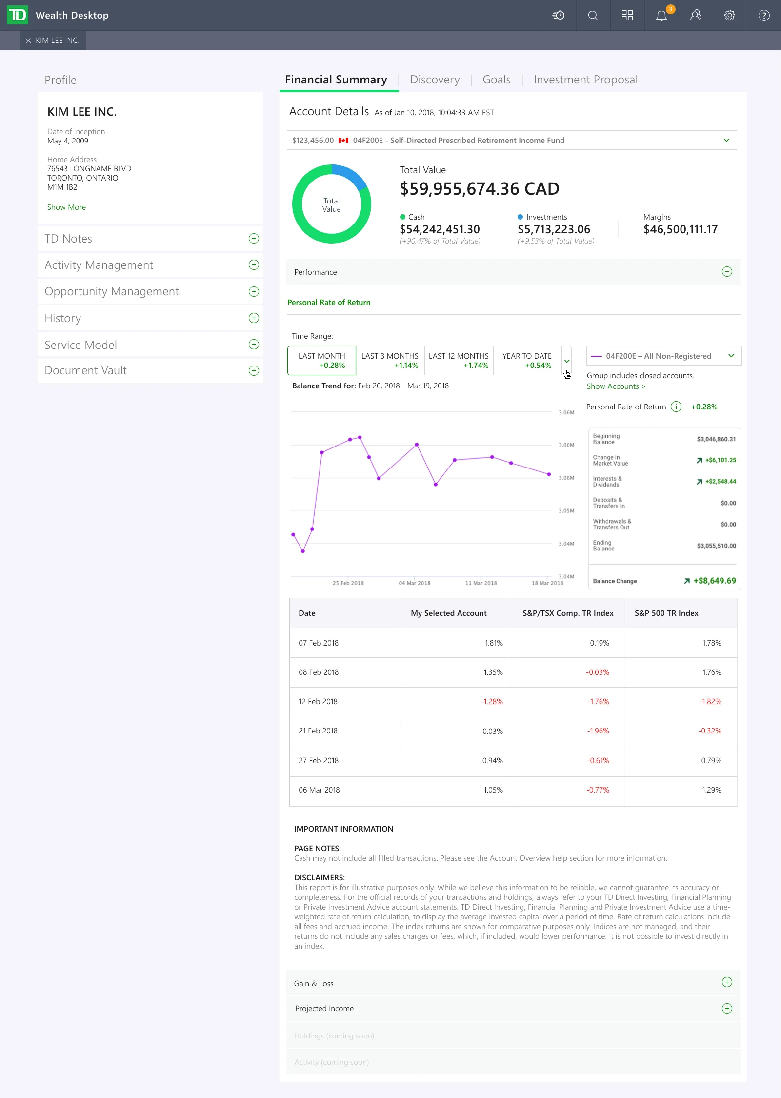Image resolution: width=781 pixels, height=1098 pixels.
Task: Expand Document Vault section
Action: click(254, 371)
